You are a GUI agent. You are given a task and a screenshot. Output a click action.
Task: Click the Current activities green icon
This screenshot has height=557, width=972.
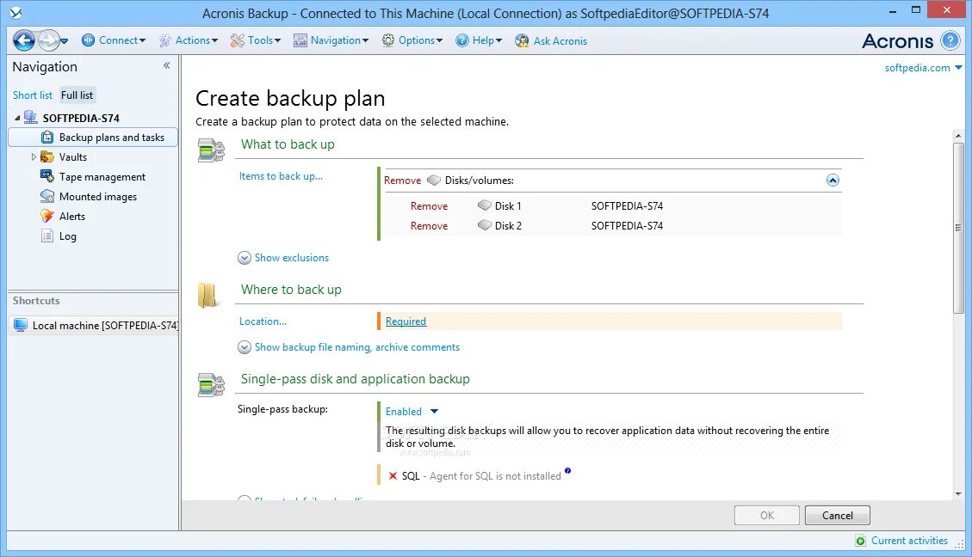(860, 541)
